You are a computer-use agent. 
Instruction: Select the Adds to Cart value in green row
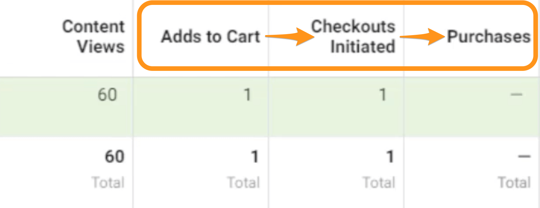(x=247, y=95)
